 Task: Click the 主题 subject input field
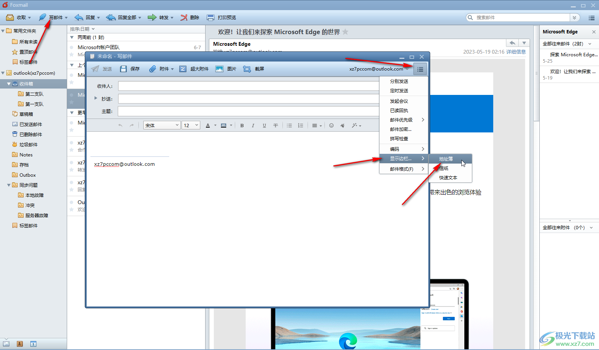pos(249,111)
